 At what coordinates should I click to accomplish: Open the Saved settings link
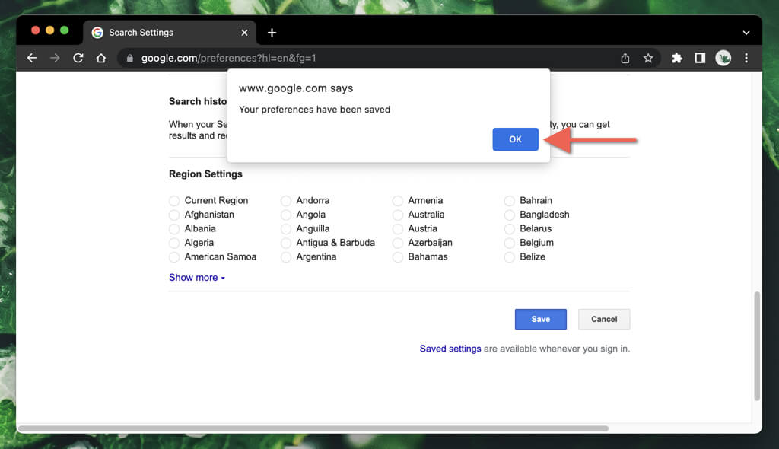(450, 349)
